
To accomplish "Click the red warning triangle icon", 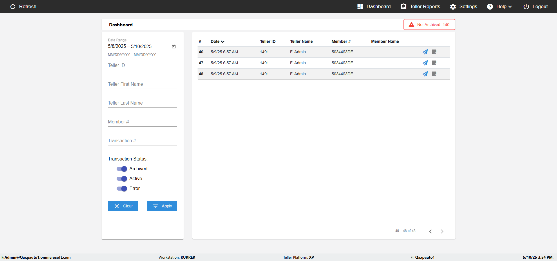I will coord(411,25).
